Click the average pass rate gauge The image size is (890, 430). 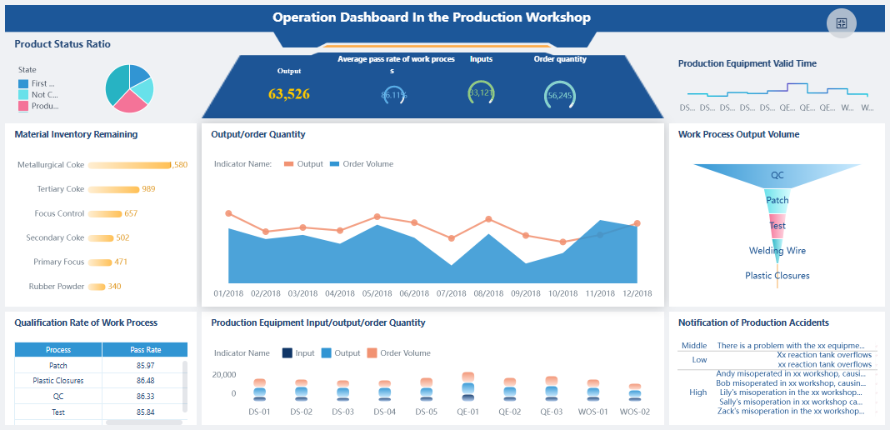coord(393,96)
